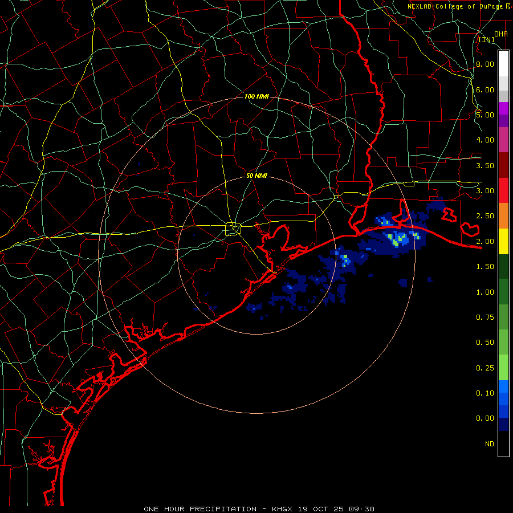Pick the maroon legend swatch beside 3.50

click(503, 165)
